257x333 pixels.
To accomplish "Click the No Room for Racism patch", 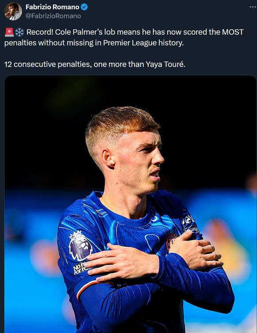I will 80,268.
